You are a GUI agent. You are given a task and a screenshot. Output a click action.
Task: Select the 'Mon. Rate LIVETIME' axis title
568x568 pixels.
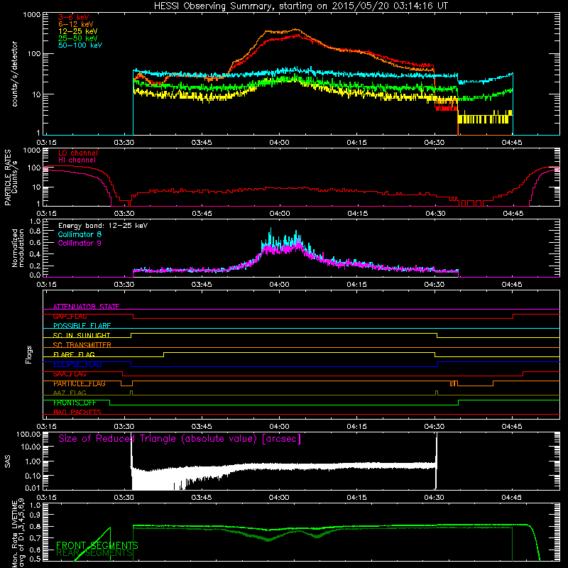coord(15,533)
